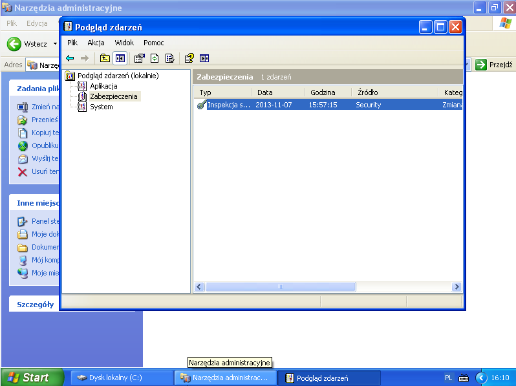The width and height of the screenshot is (516, 386).
Task: Click the Up one level folder icon
Action: pyautogui.click(x=105, y=58)
